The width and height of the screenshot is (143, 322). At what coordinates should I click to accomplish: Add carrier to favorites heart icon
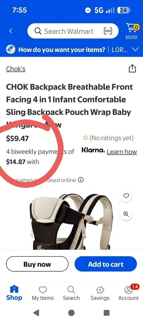(126, 196)
